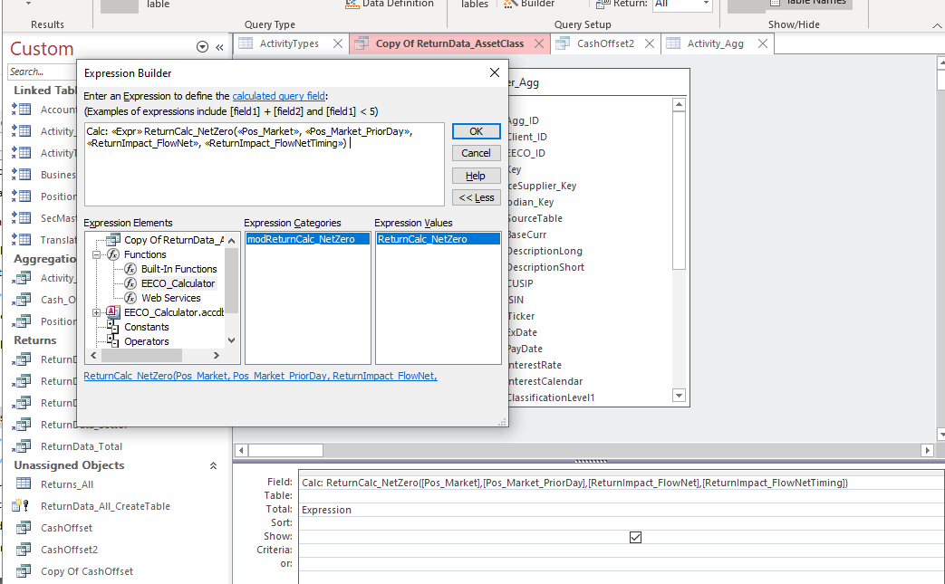
Task: Collapse the navigation pane shutter
Action: tap(220, 47)
